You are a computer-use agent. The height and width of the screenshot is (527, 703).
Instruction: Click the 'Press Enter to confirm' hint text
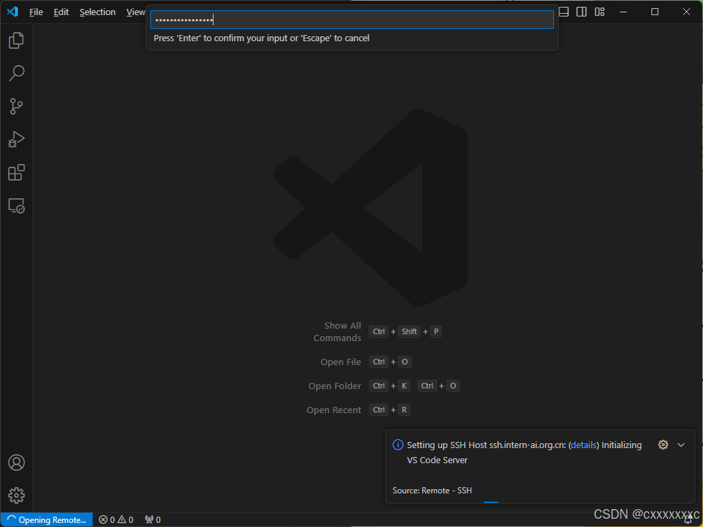(x=262, y=38)
